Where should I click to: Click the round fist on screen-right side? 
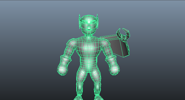(x=115, y=70)
